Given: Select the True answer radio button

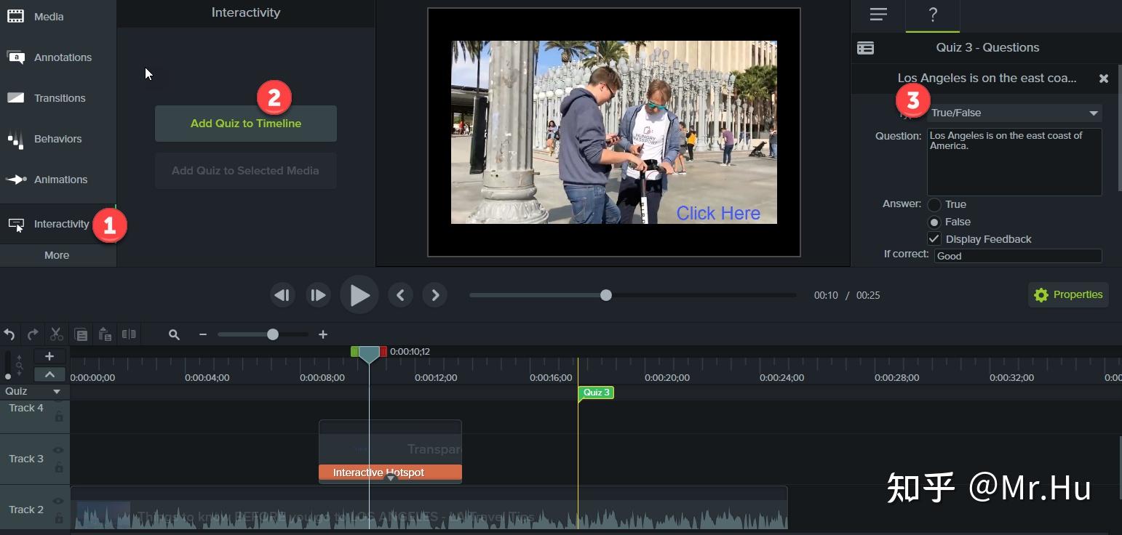Looking at the screenshot, I should click(934, 205).
